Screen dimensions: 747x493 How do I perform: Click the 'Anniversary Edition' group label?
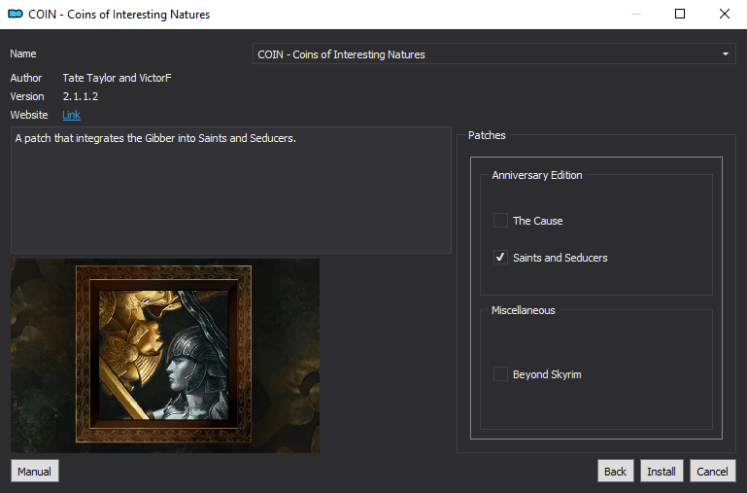[x=537, y=175]
